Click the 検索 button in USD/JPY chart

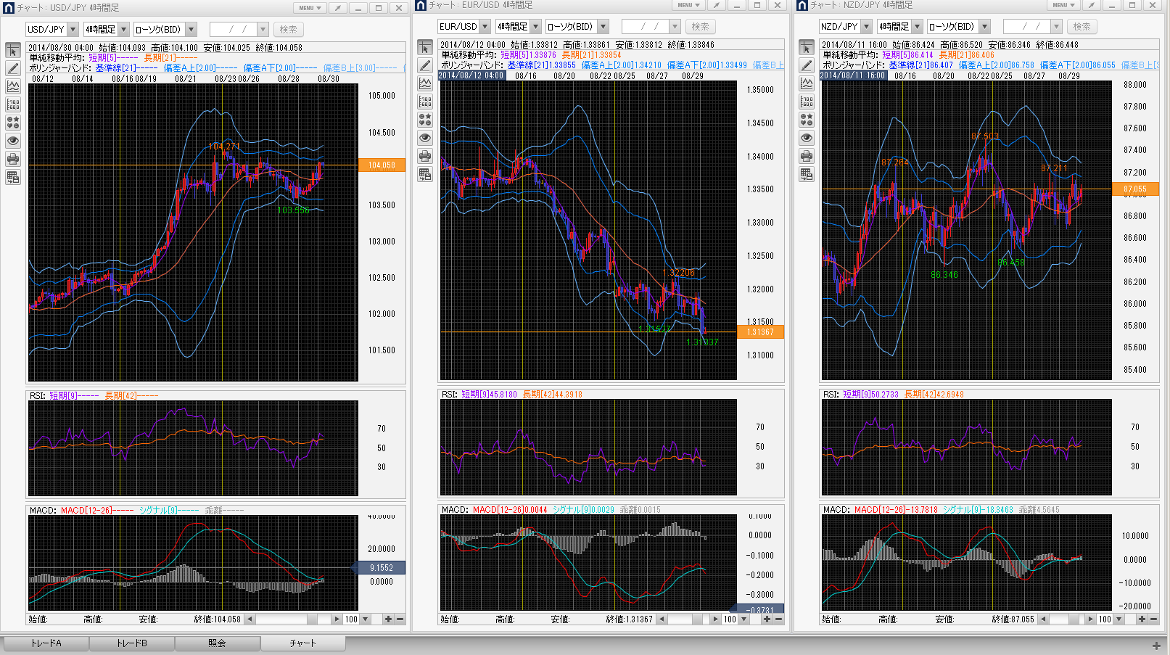pos(288,30)
